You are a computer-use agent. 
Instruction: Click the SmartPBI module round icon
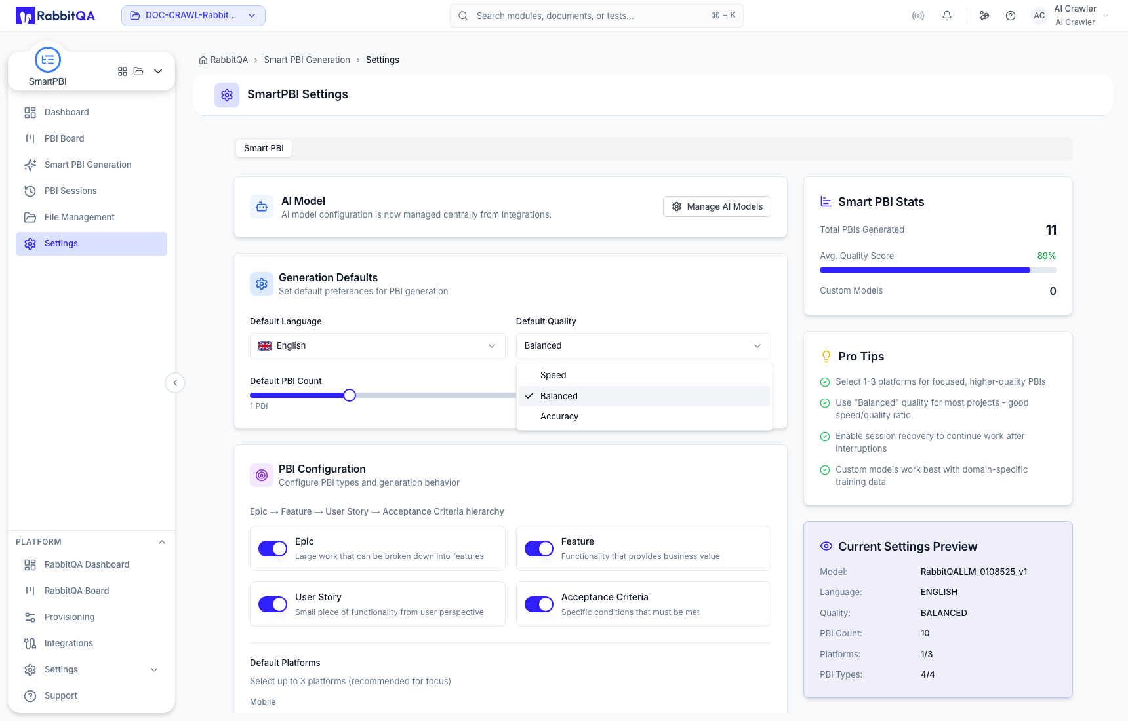(x=48, y=60)
